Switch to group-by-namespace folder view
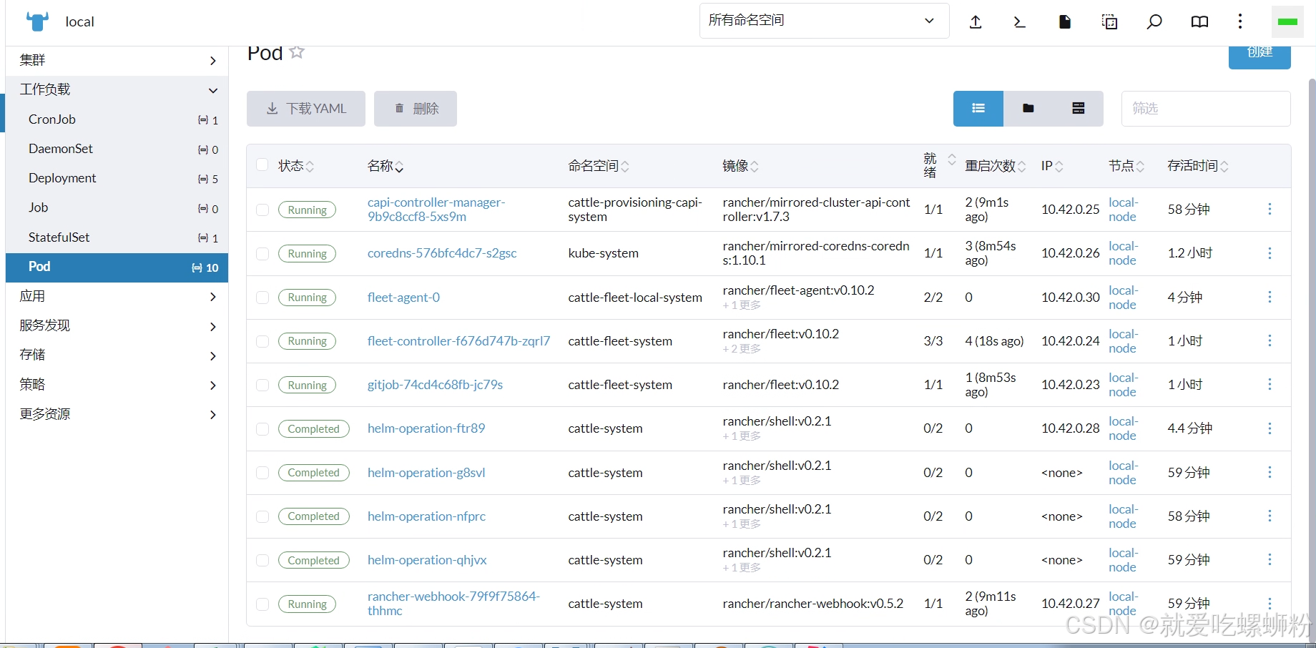Screen dimensions: 1316x648 tap(1028, 109)
